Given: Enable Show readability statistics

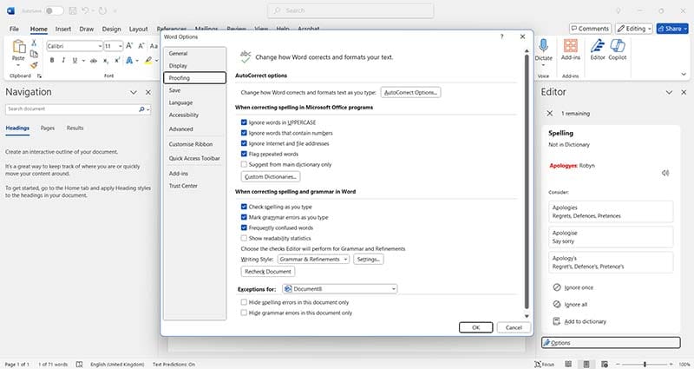Looking at the screenshot, I should [x=244, y=238].
